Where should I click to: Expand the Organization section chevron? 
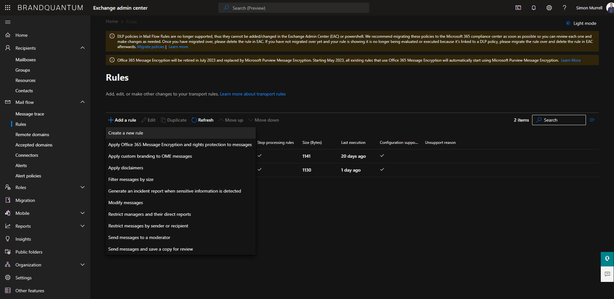point(83,264)
